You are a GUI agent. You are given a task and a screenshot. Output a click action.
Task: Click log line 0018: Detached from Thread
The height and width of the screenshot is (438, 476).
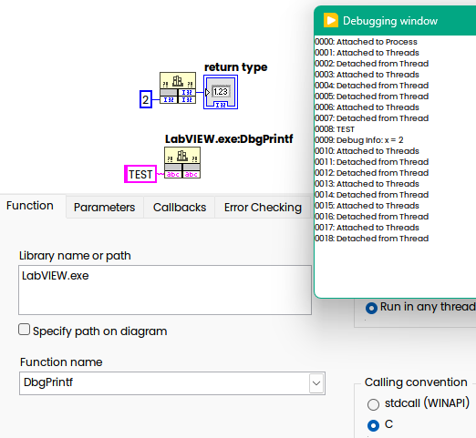372,239
